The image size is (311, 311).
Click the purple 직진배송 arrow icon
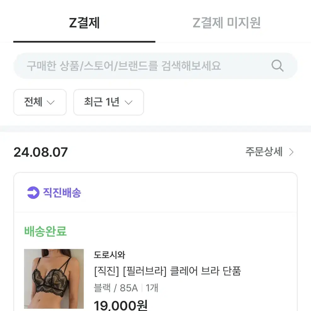33,193
